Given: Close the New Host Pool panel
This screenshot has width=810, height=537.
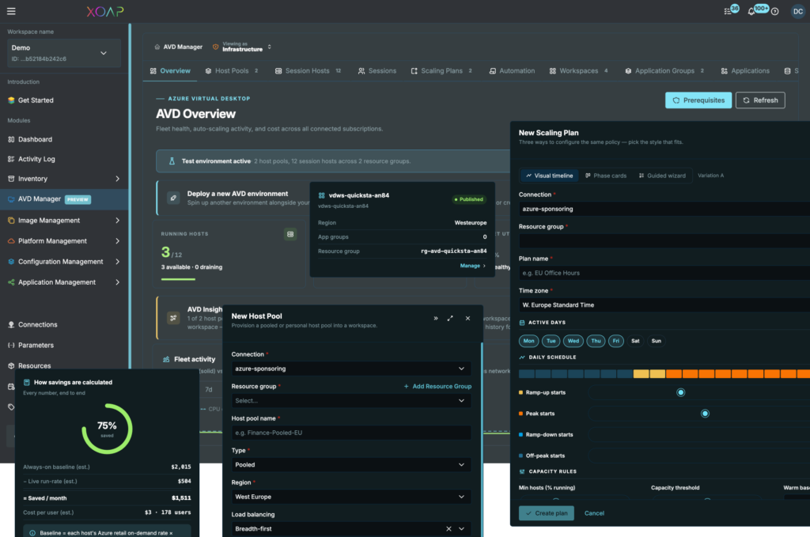Looking at the screenshot, I should click(x=467, y=319).
